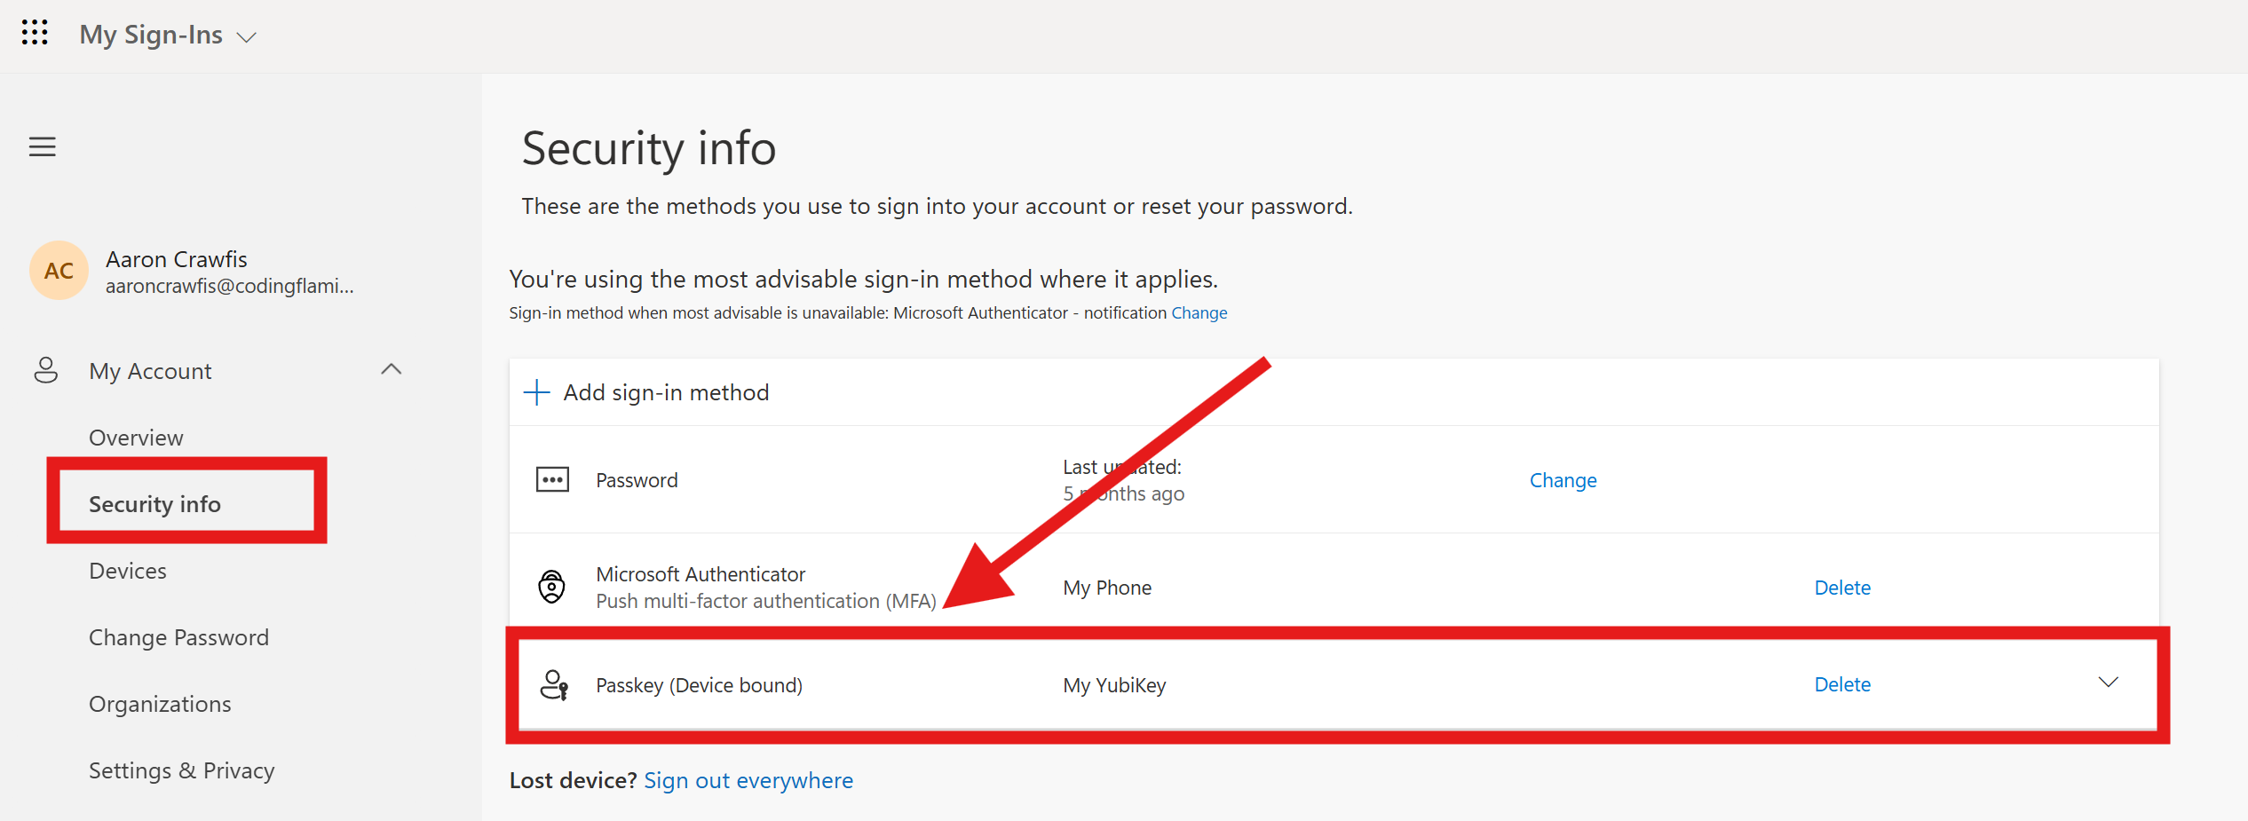Open Settings & Privacy
This screenshot has height=821, width=2248.
pos(181,770)
